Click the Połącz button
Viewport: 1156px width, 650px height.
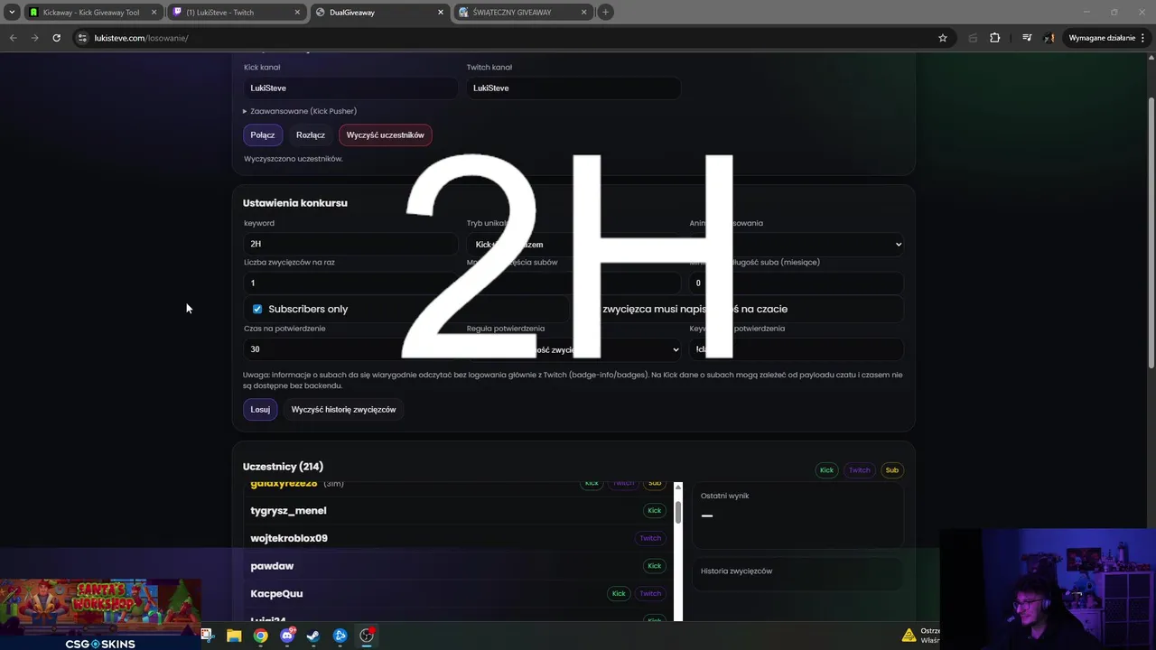(263, 135)
